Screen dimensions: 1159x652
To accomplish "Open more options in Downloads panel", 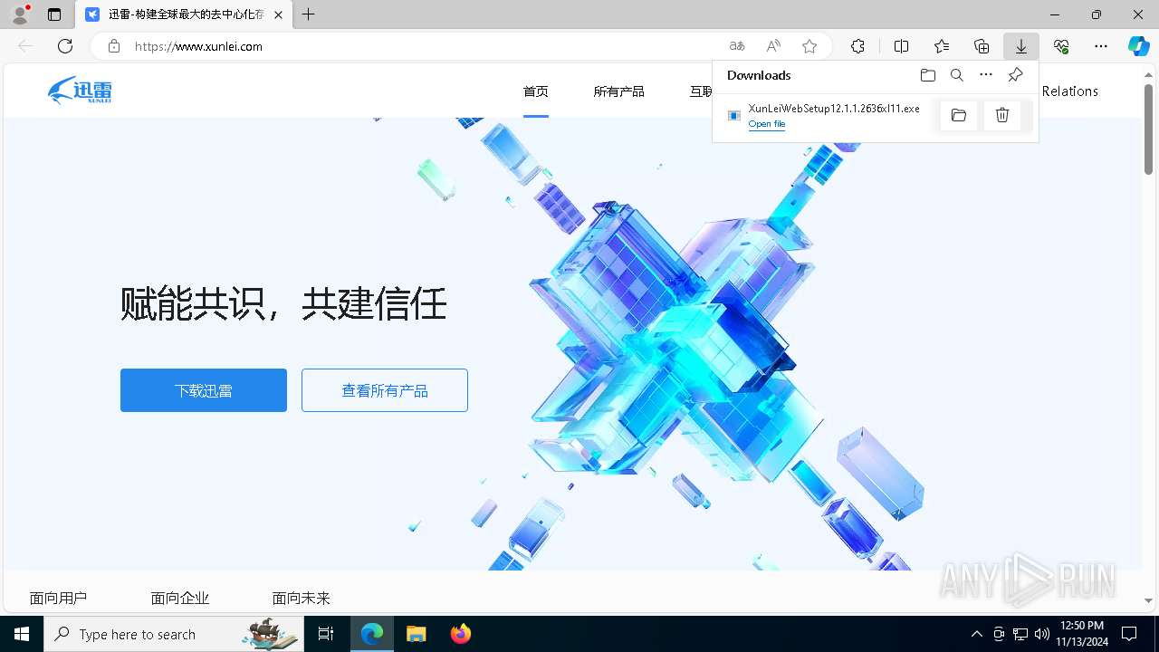I will (x=986, y=75).
